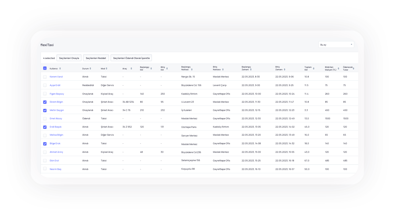The image size is (395, 215).
Task: Click 'Nergis Sk. 15' start point
Action: click(x=188, y=77)
